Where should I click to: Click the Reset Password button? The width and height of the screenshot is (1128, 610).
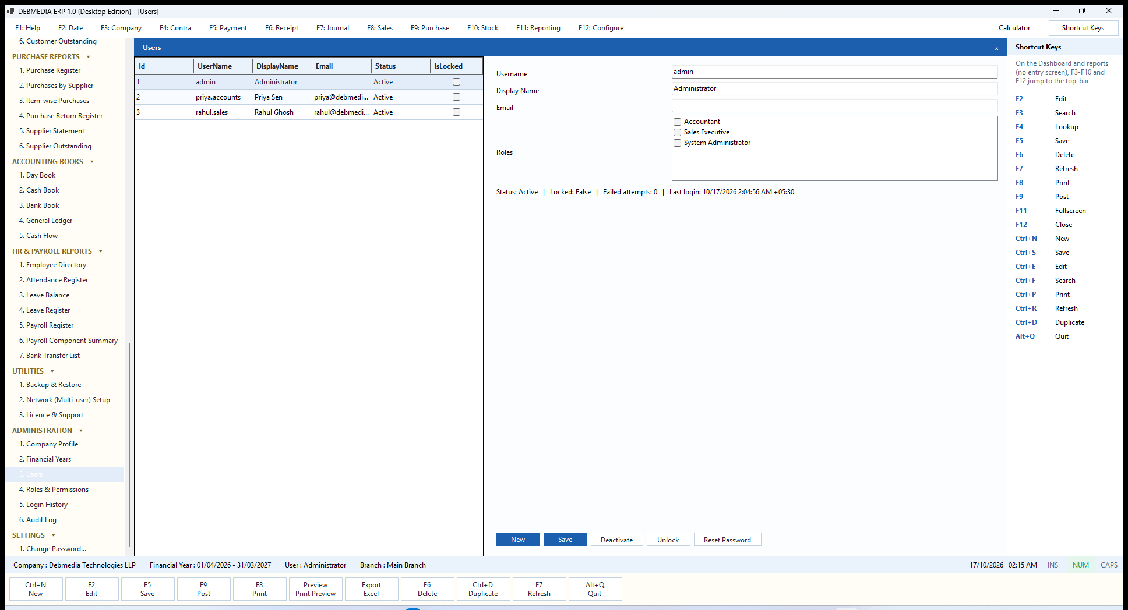pyautogui.click(x=727, y=540)
